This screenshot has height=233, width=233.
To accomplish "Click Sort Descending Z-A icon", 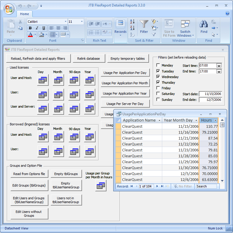I will coord(132,28).
